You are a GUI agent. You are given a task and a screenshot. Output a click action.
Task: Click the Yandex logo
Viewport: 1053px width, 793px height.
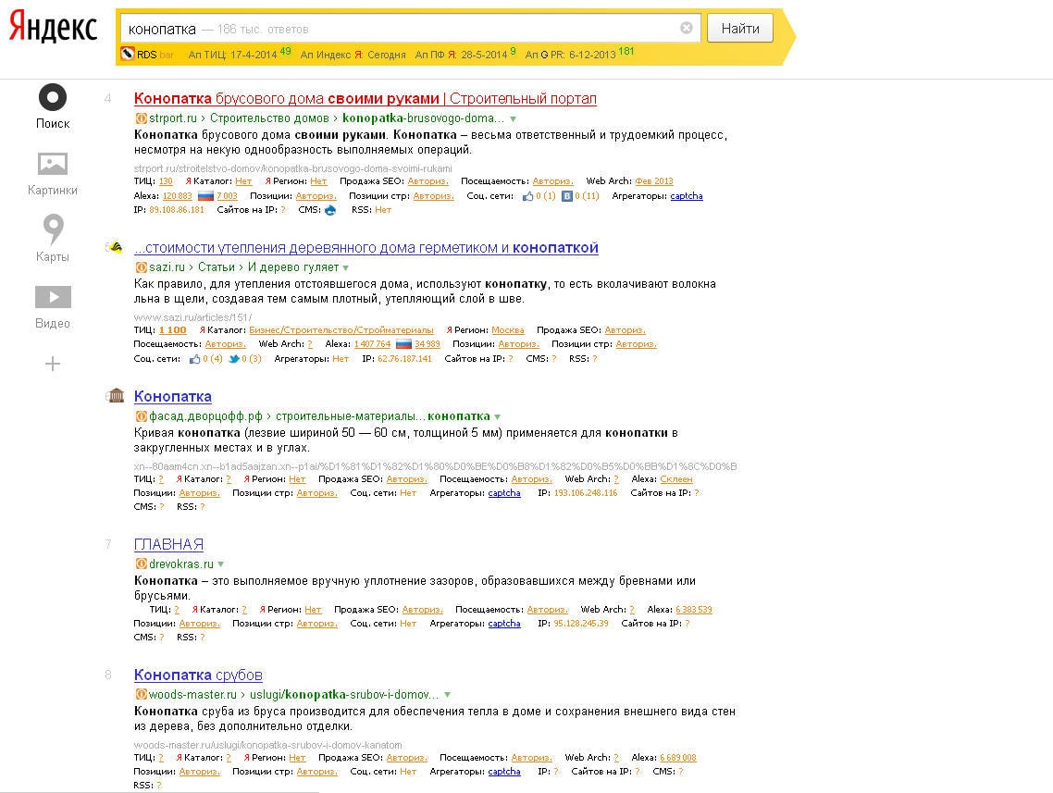pos(53,29)
